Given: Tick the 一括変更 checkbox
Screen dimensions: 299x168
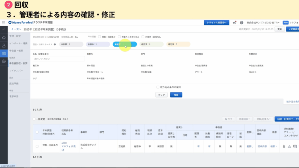Looking at the screenshot, I should click(34, 119).
